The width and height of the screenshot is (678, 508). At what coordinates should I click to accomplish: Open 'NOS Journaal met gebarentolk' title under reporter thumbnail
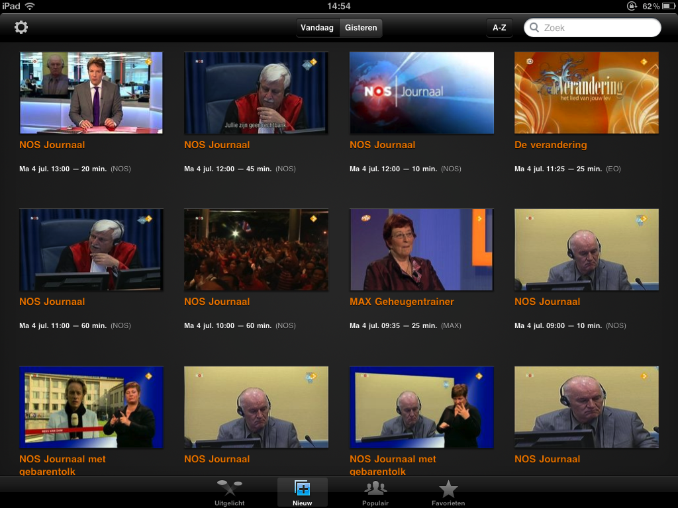62,464
